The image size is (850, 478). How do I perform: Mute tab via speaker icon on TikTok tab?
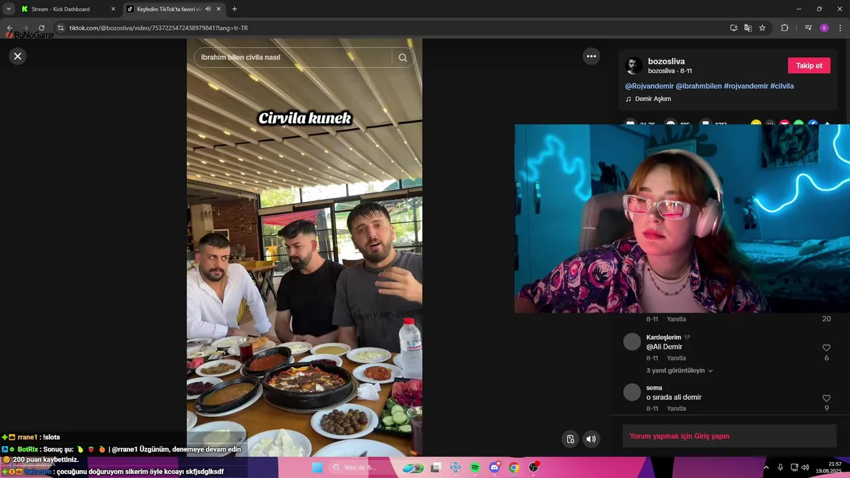click(x=208, y=9)
